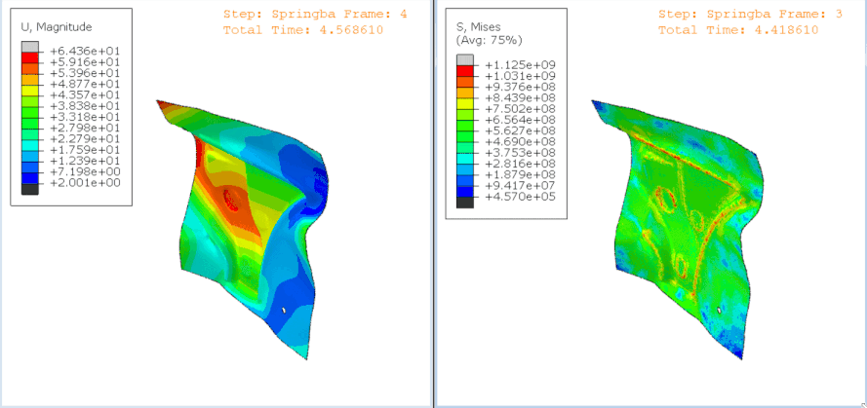
Task: Click the +8.439e+08 legend value
Action: tap(520, 97)
